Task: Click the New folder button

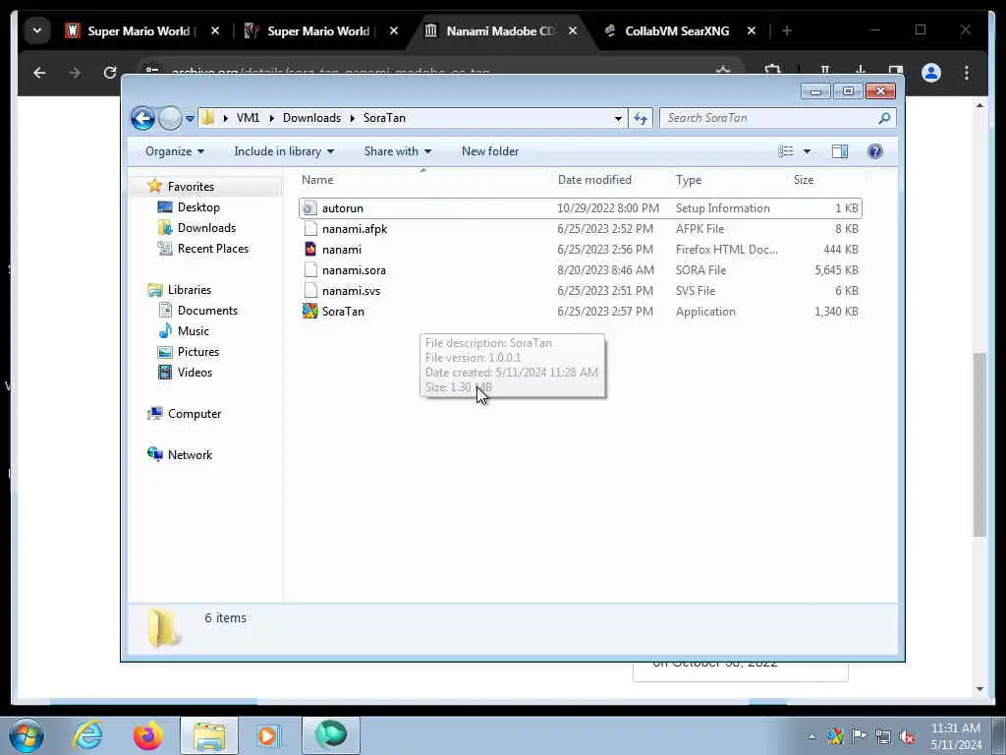Action: point(490,151)
